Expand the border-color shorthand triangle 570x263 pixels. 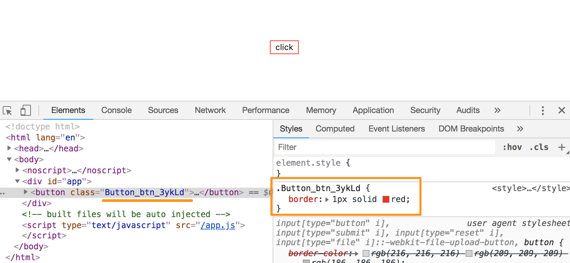click(357, 253)
